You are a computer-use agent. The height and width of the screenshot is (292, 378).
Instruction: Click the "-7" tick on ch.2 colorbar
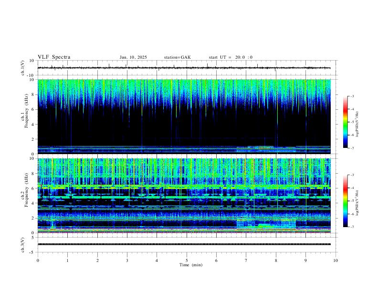point(352,227)
